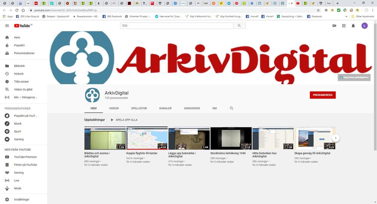Open the create video camera icon
This screenshot has width=377, height=204.
[x=334, y=26]
